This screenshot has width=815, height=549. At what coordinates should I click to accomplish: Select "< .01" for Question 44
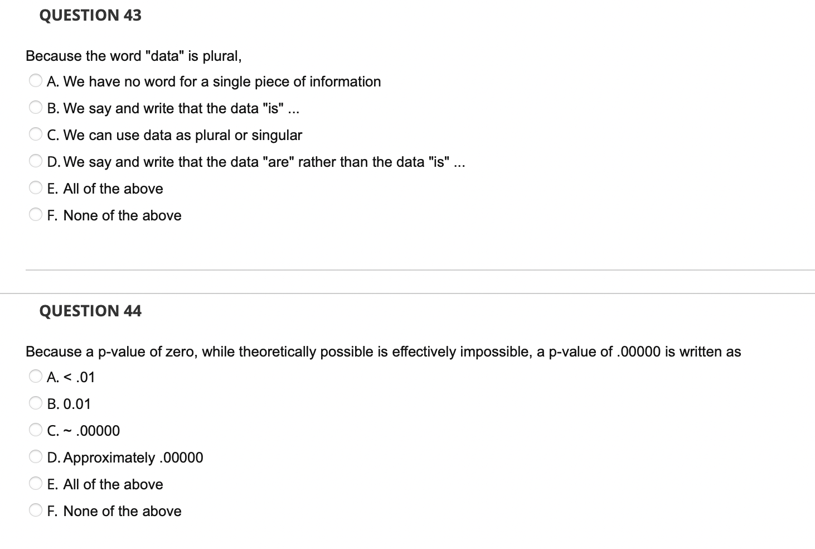pos(35,376)
